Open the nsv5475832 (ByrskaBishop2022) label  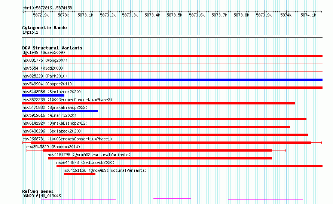[x=55, y=107]
